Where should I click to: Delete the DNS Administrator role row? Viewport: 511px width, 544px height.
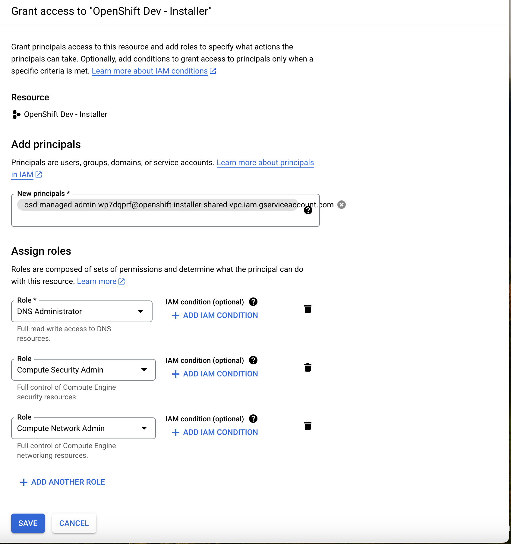[308, 309]
